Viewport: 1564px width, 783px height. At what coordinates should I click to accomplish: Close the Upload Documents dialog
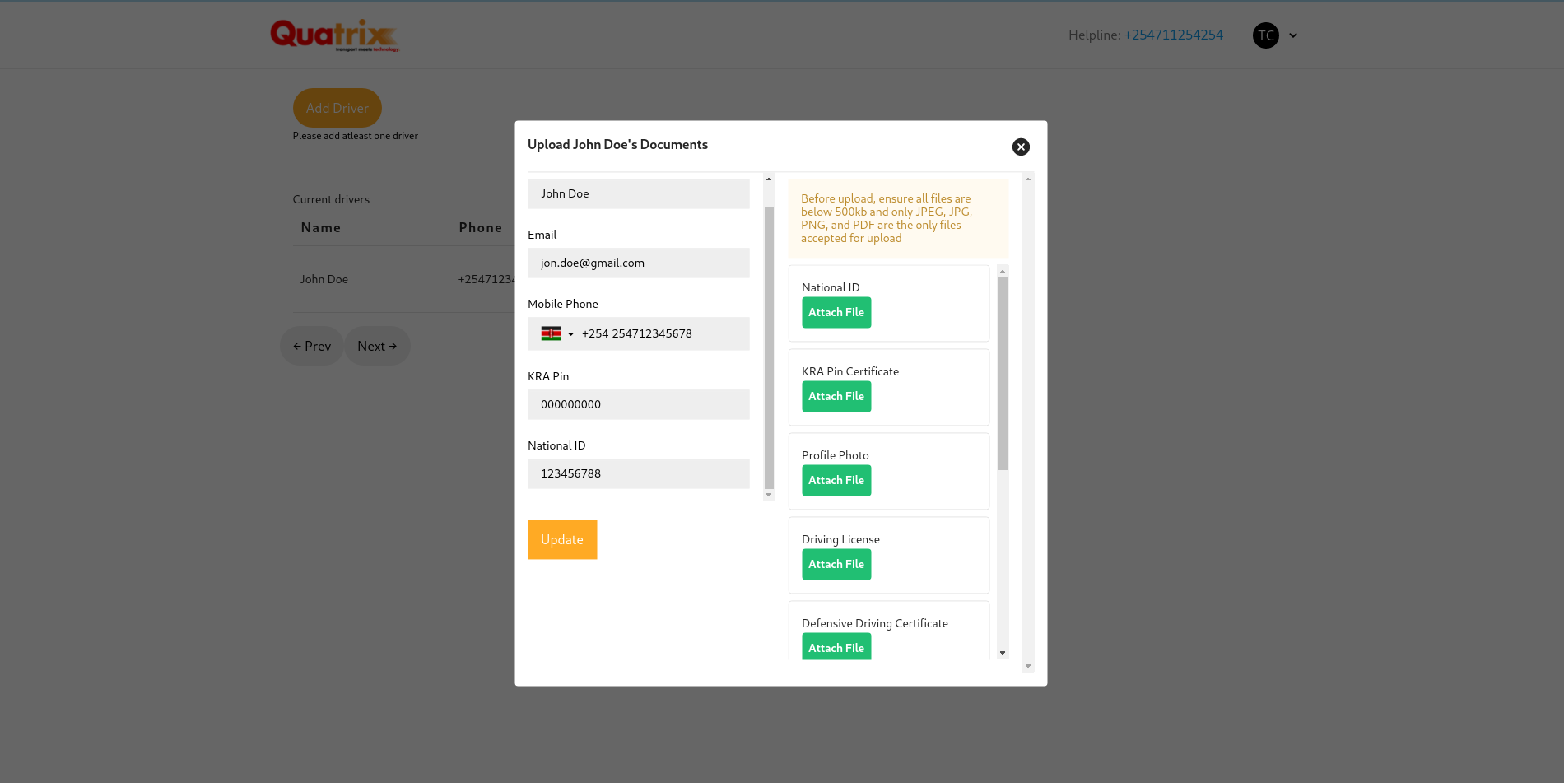(1021, 147)
